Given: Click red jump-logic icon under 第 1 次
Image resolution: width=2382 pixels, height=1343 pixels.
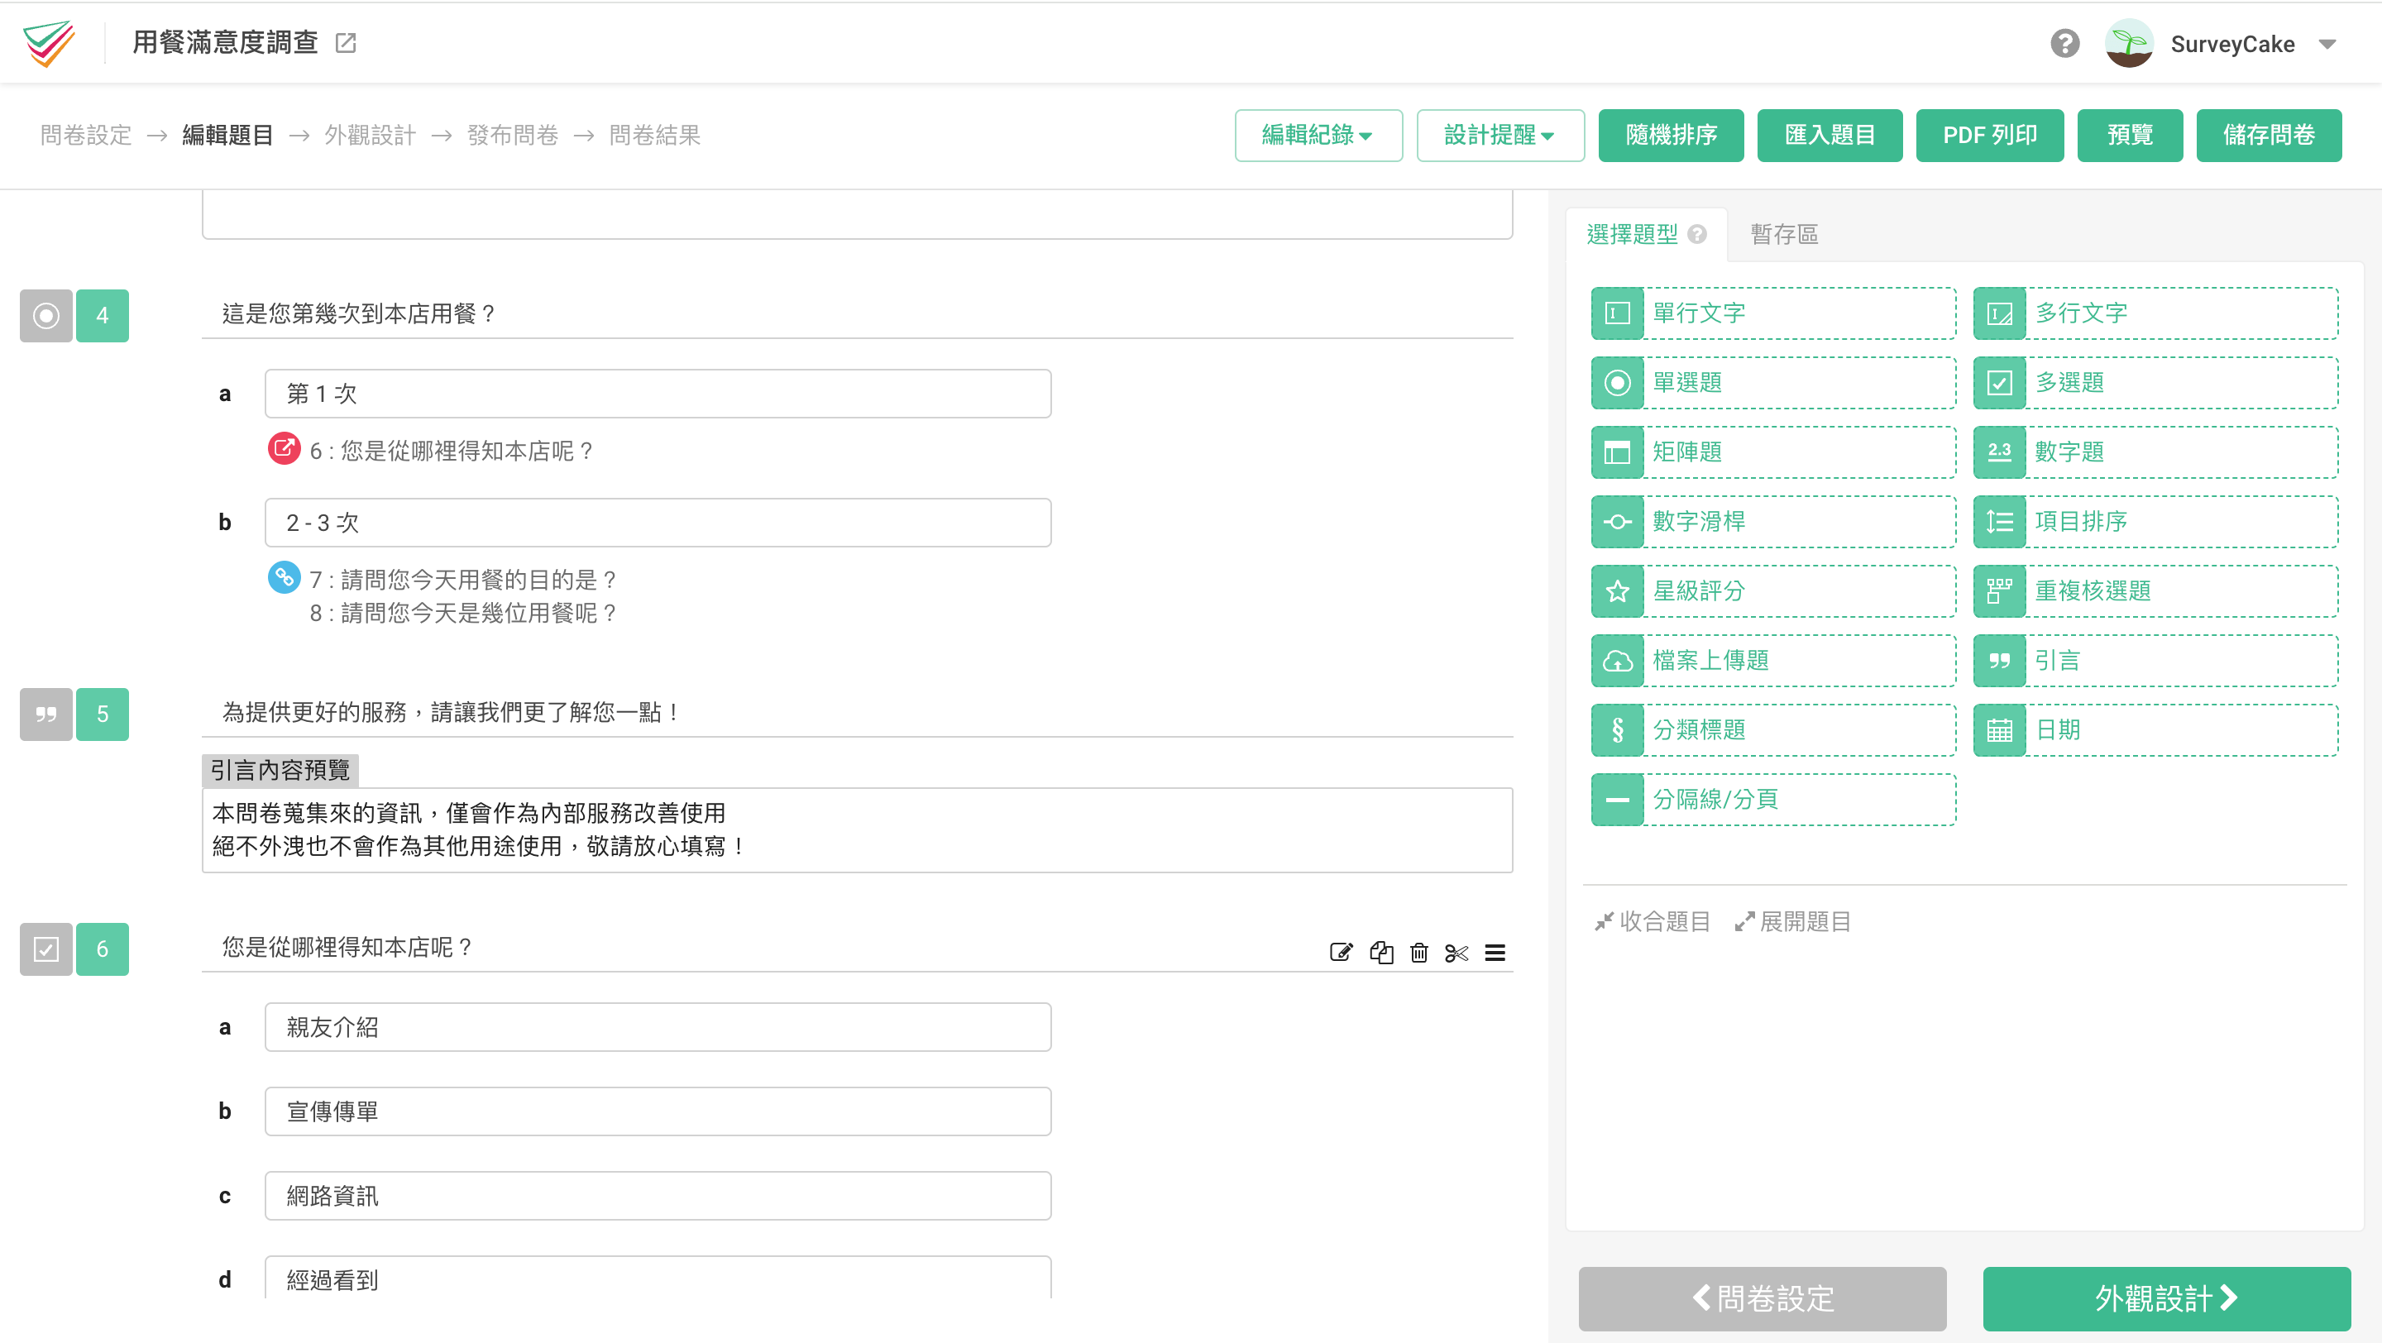Looking at the screenshot, I should (x=284, y=449).
